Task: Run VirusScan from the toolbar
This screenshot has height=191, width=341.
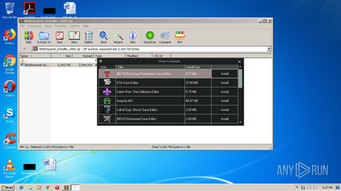Action: coord(150,37)
